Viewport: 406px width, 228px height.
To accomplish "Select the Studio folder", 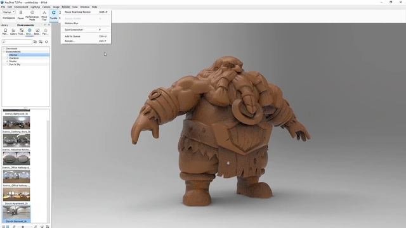I will pyautogui.click(x=13, y=61).
